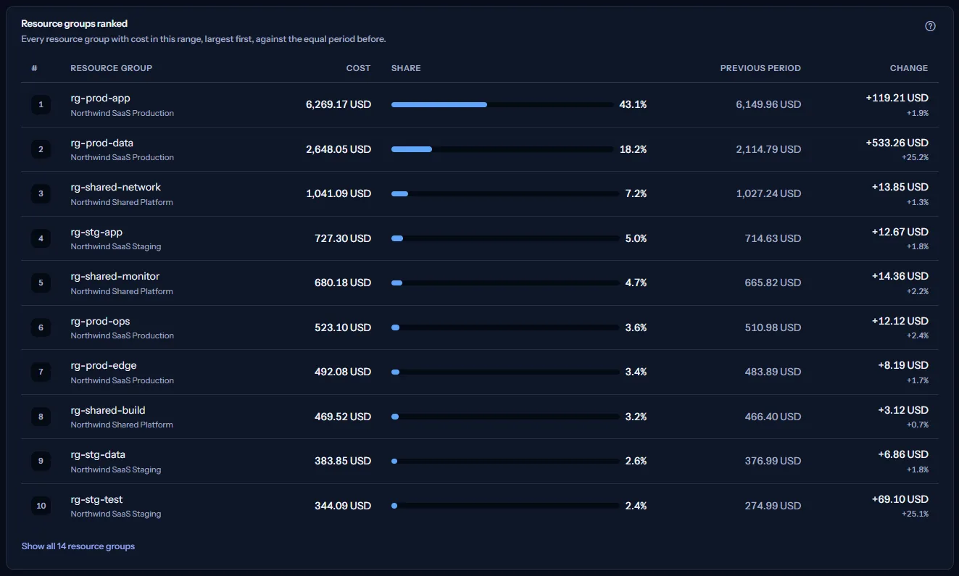
Task: Click the 2,114.79 USD previous period value
Action: tap(768, 150)
